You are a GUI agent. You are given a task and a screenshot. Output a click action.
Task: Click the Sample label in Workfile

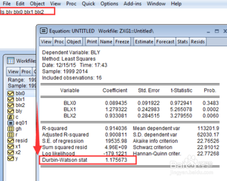(18, 86)
